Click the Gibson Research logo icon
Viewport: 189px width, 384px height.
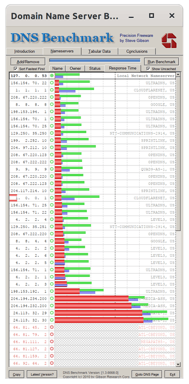pyautogui.click(x=169, y=41)
